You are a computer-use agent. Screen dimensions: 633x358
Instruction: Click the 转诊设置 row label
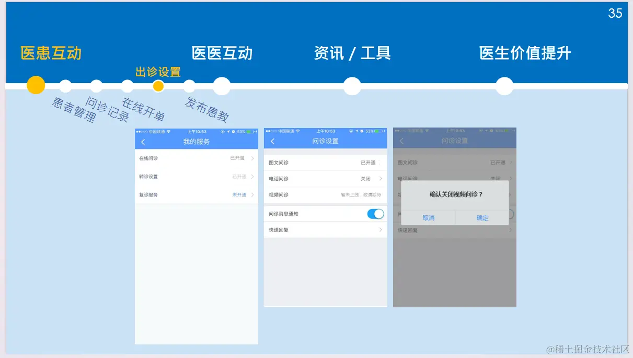148,177
